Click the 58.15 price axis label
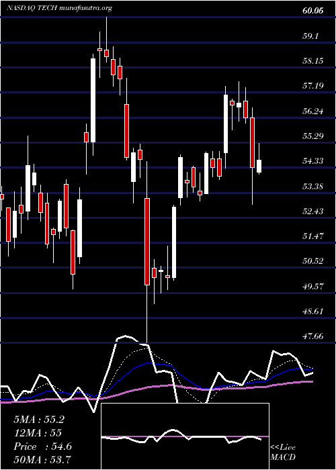Screen dimensions: 336x470 tap(313, 61)
